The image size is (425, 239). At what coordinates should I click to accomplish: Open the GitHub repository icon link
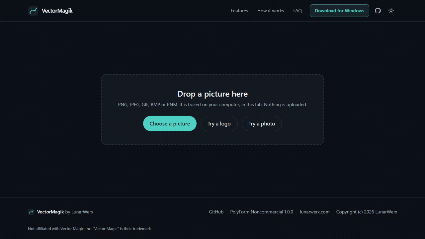coord(378,11)
